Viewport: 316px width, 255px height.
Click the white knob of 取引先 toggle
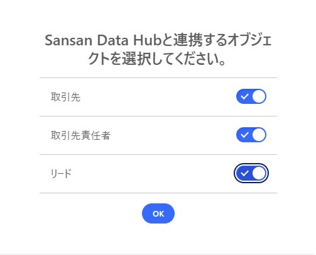click(x=259, y=96)
